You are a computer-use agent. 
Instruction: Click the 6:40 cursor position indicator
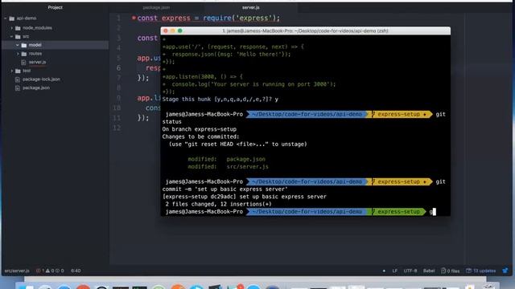click(x=76, y=271)
